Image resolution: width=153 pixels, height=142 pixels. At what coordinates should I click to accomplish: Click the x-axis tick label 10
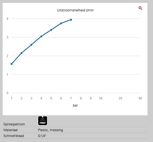click(x=101, y=98)
